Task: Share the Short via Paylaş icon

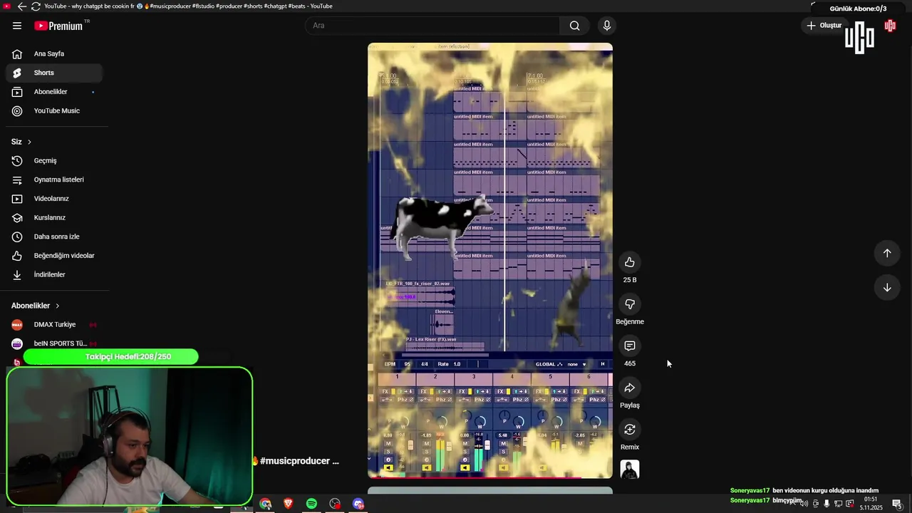Action: 630,388
